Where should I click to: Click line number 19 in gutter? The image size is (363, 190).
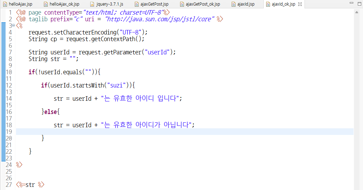pyautogui.click(x=9, y=132)
